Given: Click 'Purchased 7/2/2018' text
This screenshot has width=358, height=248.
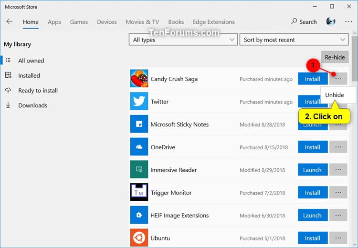Looking at the screenshot, I should [263, 193].
